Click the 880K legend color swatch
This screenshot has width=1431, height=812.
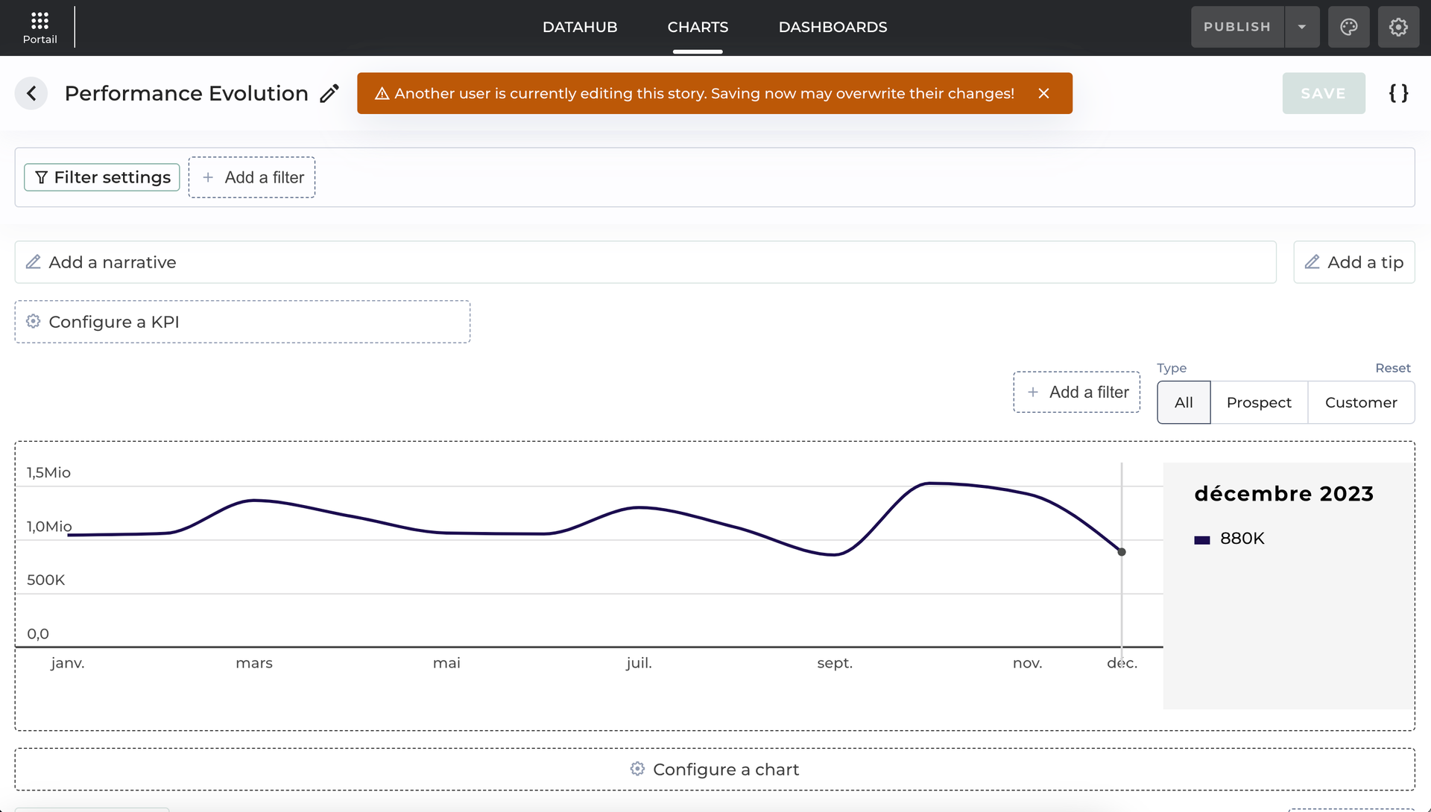[1201, 540]
